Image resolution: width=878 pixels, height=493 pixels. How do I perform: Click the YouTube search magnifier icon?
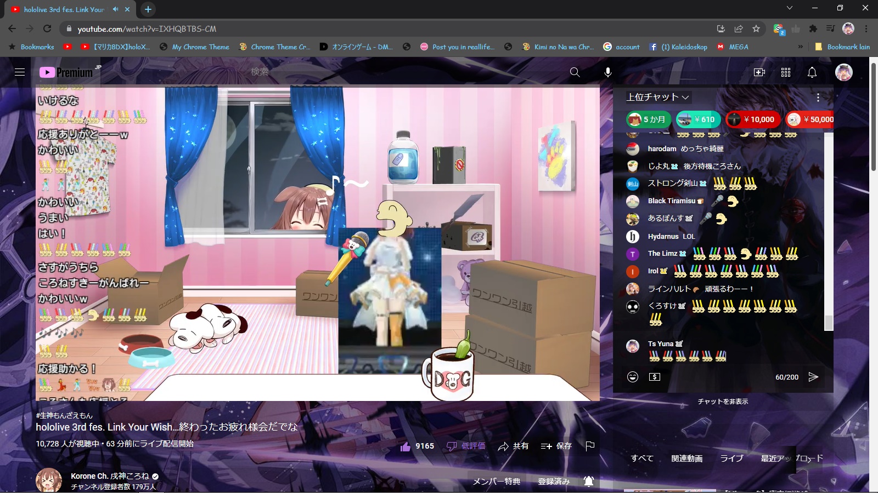575,72
